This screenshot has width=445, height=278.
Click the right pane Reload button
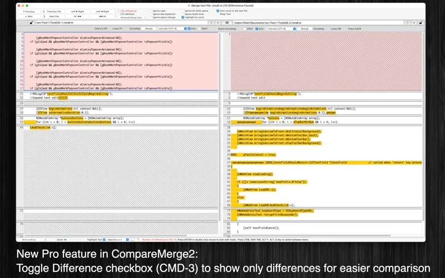click(304, 29)
